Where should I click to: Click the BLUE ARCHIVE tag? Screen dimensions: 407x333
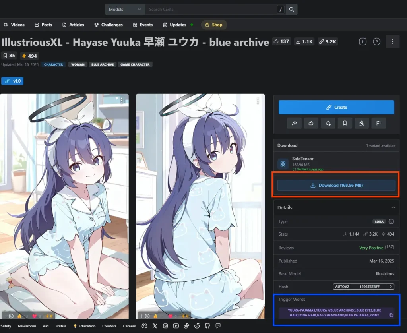coord(103,64)
